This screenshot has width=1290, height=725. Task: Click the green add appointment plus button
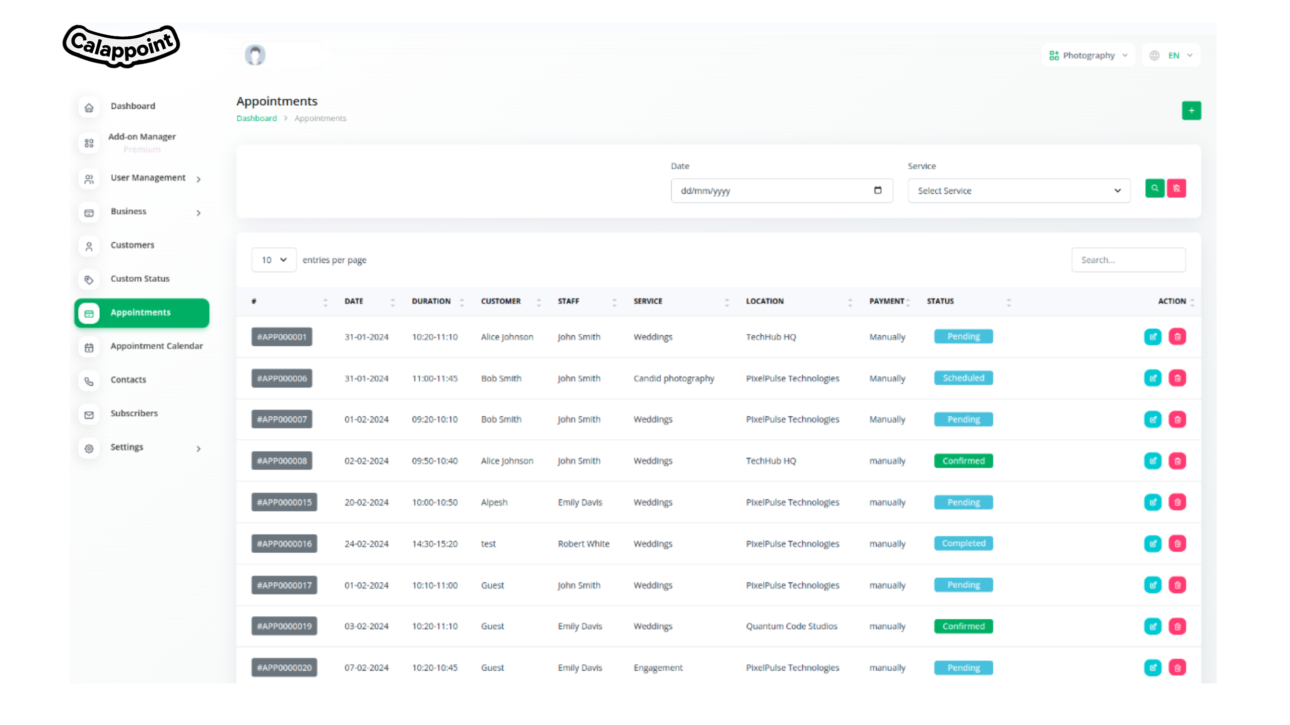1191,110
